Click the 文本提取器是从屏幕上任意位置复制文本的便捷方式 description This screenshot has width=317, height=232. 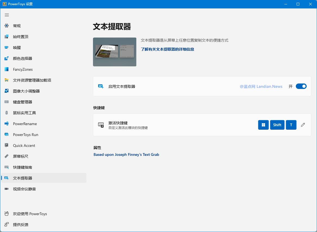185,40
